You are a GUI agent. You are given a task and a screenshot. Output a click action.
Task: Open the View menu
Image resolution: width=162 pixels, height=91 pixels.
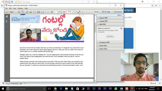click(x=15, y=8)
